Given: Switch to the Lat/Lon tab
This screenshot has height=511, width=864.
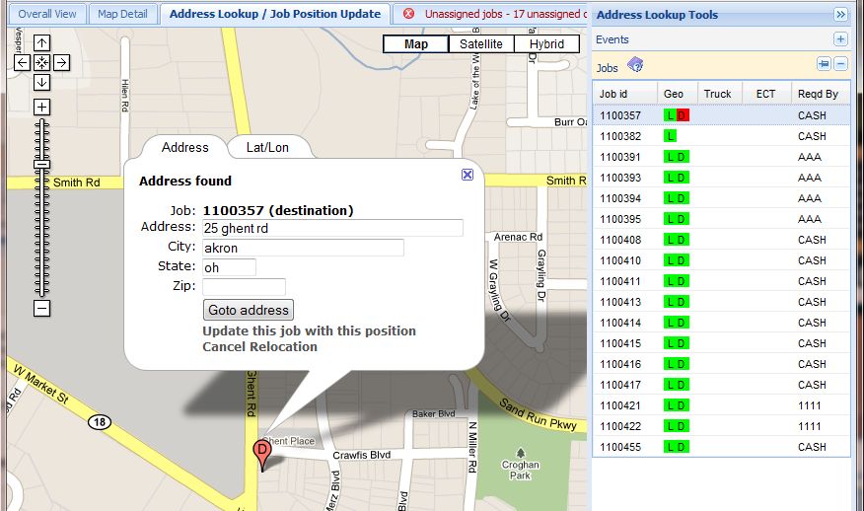Looking at the screenshot, I should pos(267,147).
